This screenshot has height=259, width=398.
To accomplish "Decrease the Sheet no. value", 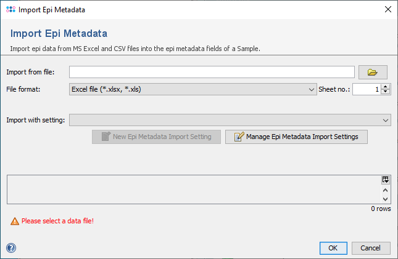I will click(x=386, y=92).
